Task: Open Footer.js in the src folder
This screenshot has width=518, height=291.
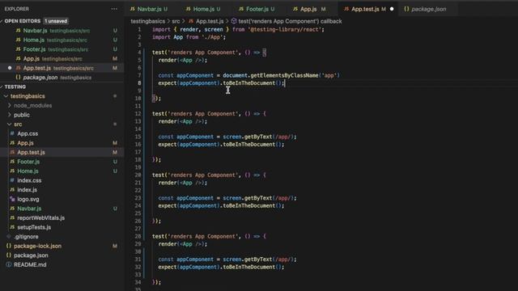Action: (x=28, y=162)
